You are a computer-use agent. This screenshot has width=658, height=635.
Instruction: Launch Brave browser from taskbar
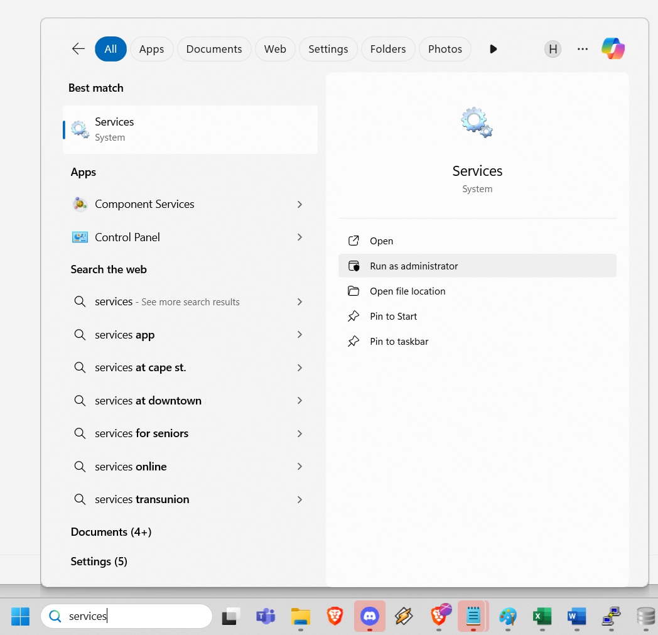coord(335,616)
